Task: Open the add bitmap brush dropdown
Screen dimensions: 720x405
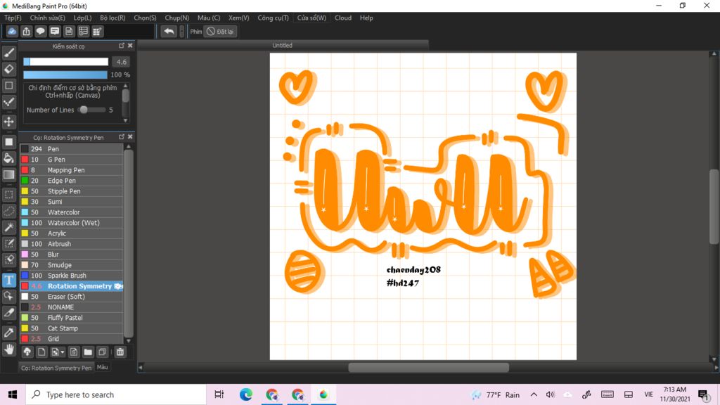Action: pyautogui.click(x=58, y=352)
